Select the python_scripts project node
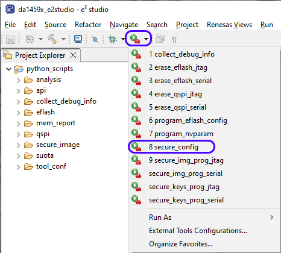 coord(49,69)
